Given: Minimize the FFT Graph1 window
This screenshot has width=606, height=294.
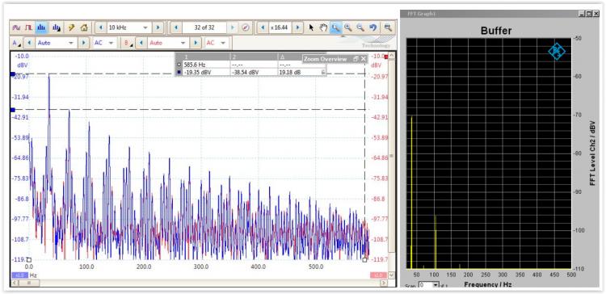Looking at the screenshot, I should point(581,14).
